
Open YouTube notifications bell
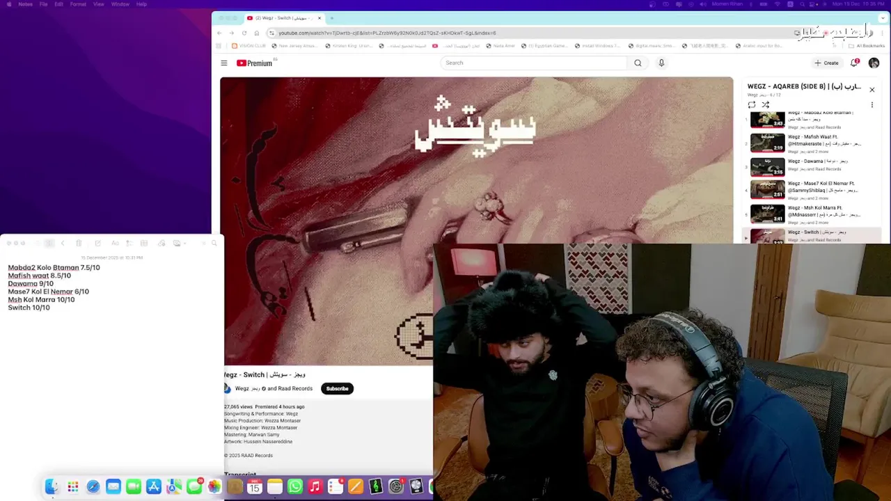coord(855,63)
